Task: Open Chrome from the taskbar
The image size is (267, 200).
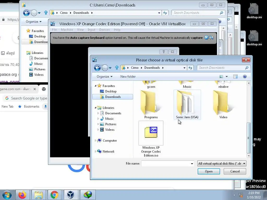Action: pyautogui.click(x=54, y=195)
